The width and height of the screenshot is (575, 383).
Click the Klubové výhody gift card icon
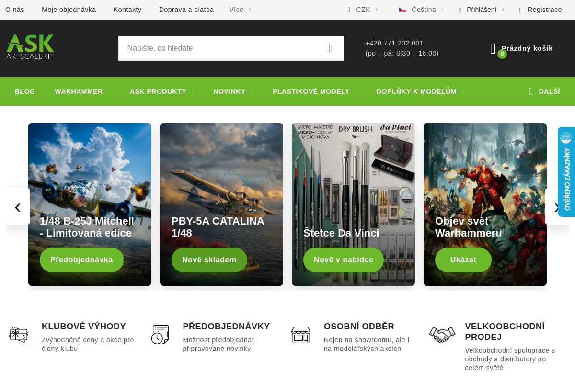(19, 334)
